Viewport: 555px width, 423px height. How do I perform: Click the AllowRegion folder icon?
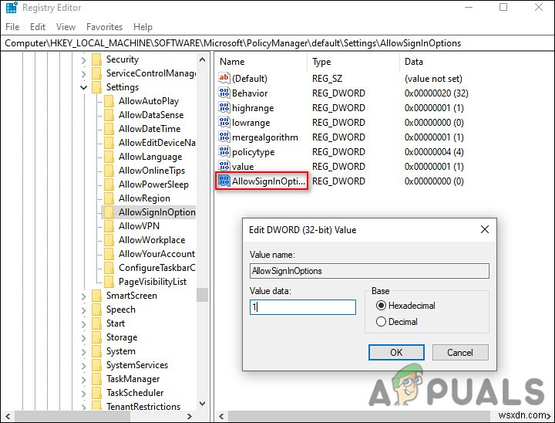[109, 198]
